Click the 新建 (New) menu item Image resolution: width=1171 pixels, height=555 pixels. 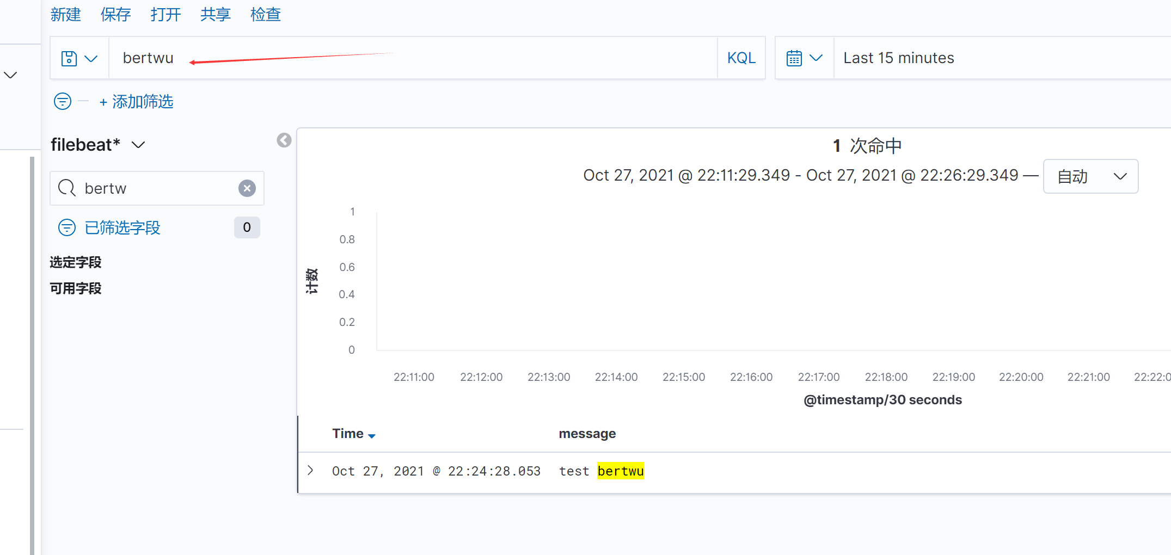pos(66,14)
